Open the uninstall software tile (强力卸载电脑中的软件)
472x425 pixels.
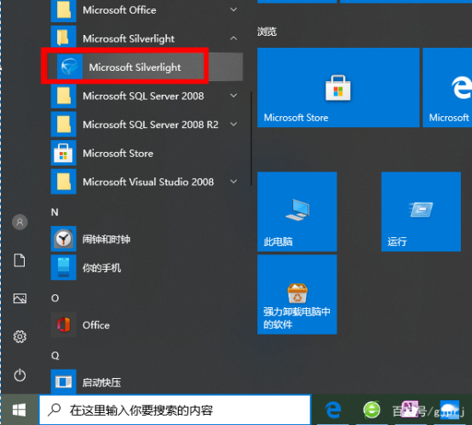coord(296,294)
